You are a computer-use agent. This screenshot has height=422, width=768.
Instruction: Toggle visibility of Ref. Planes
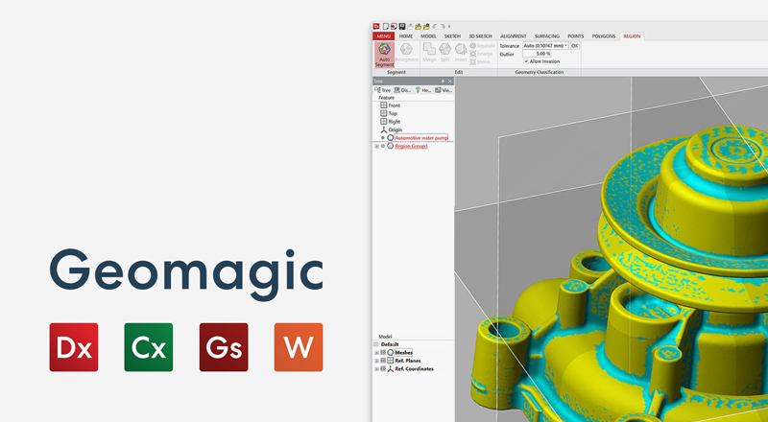[383, 361]
